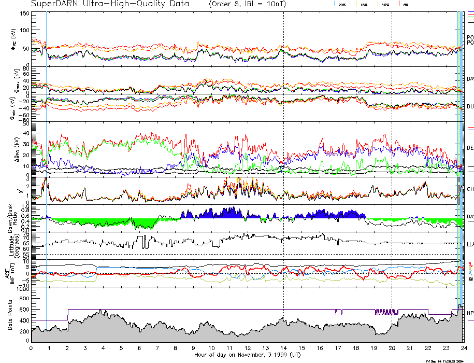Click the purple tick cluster near hour 19
This screenshot has width=474, height=363.
[x=387, y=312]
